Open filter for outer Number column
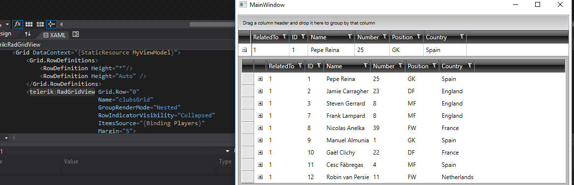The image size is (574, 185). tap(384, 37)
